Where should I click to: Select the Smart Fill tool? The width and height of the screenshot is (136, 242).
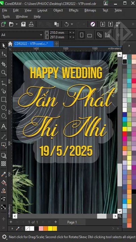pyautogui.click(x=3, y=191)
